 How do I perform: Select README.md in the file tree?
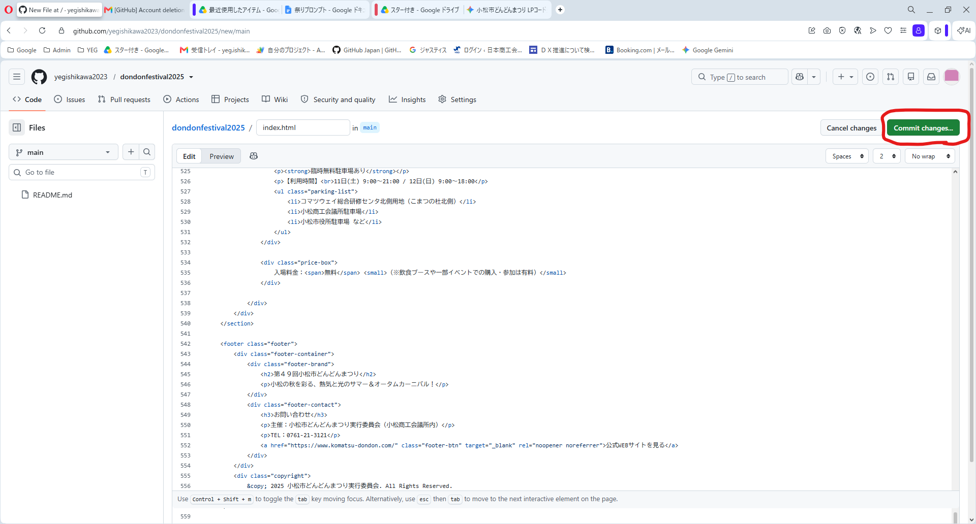tap(52, 195)
